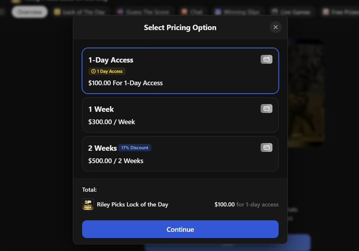The width and height of the screenshot is (359, 251).
Task: Click the Winning Slips tab icon
Action: [218, 12]
